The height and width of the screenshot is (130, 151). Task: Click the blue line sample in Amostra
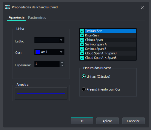coord(41,93)
